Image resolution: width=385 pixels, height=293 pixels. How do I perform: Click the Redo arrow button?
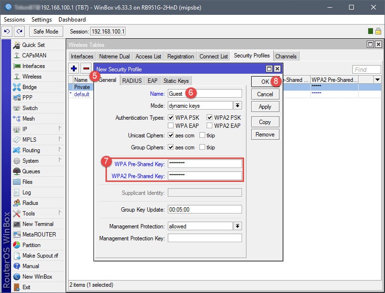tap(19, 32)
